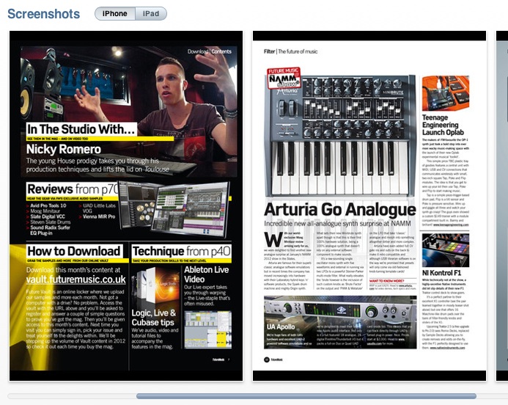Click 'Slate Digital VCC' review entry
This screenshot has height=405, width=508.
pyautogui.click(x=48, y=216)
